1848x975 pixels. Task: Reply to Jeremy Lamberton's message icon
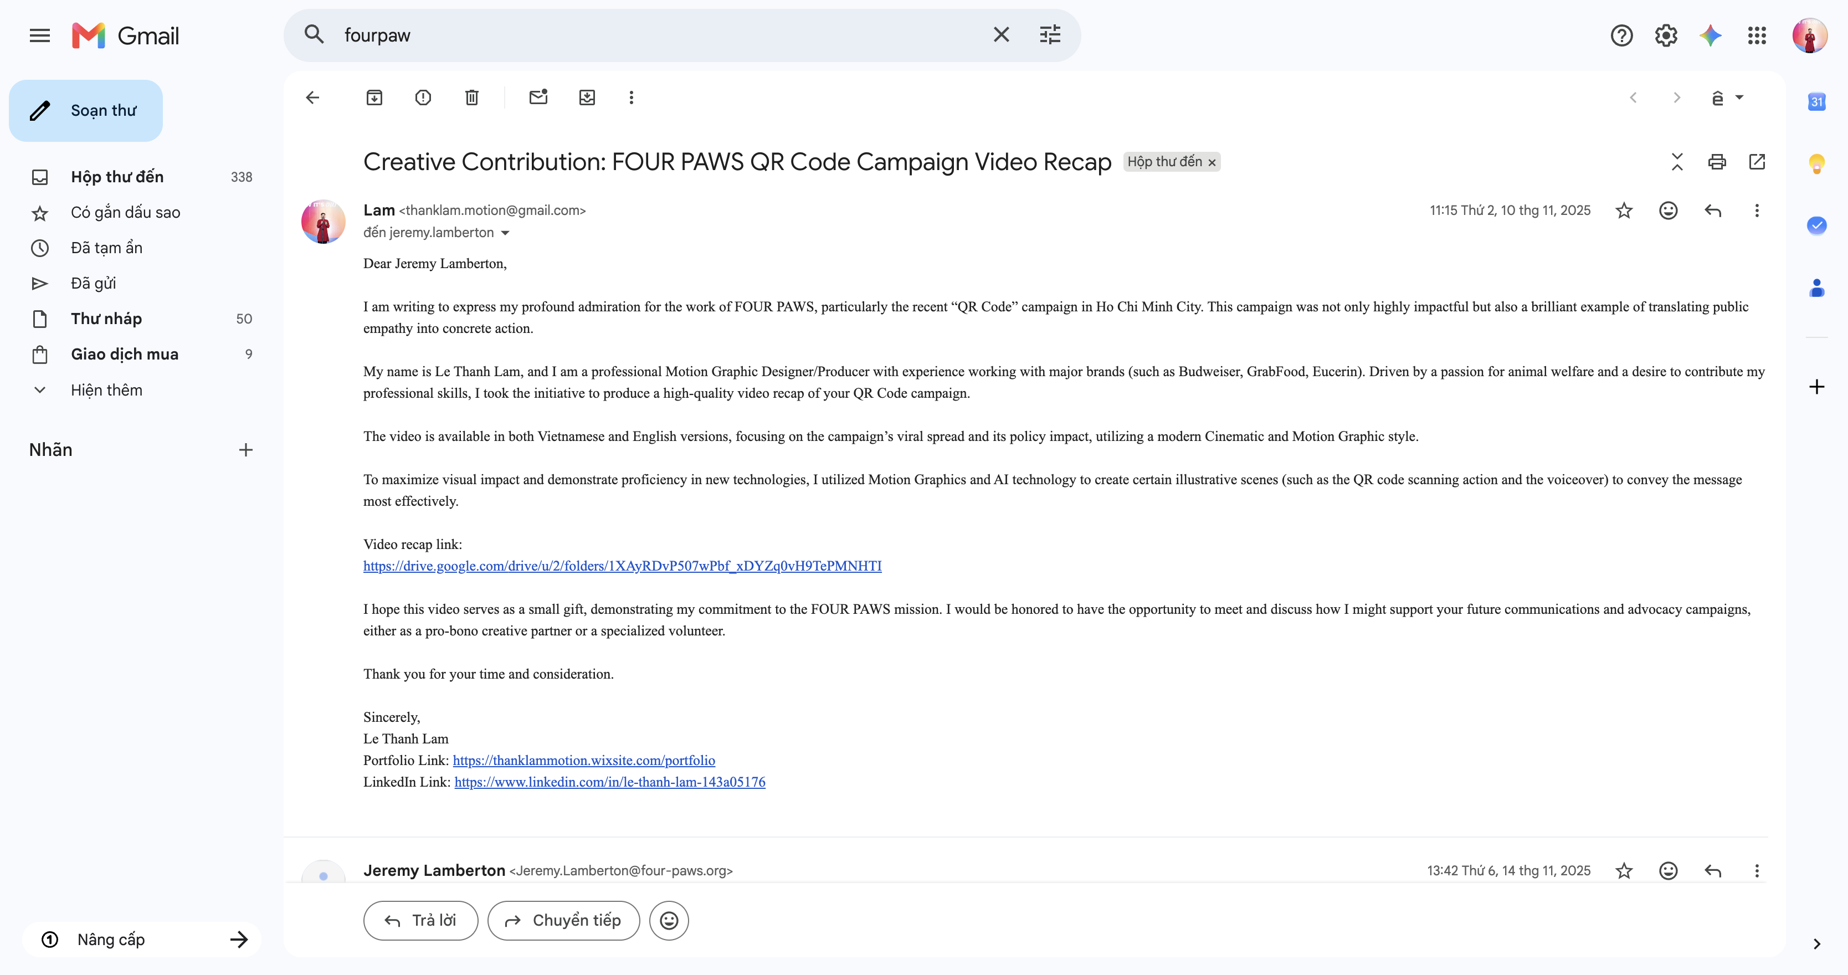click(x=1713, y=870)
